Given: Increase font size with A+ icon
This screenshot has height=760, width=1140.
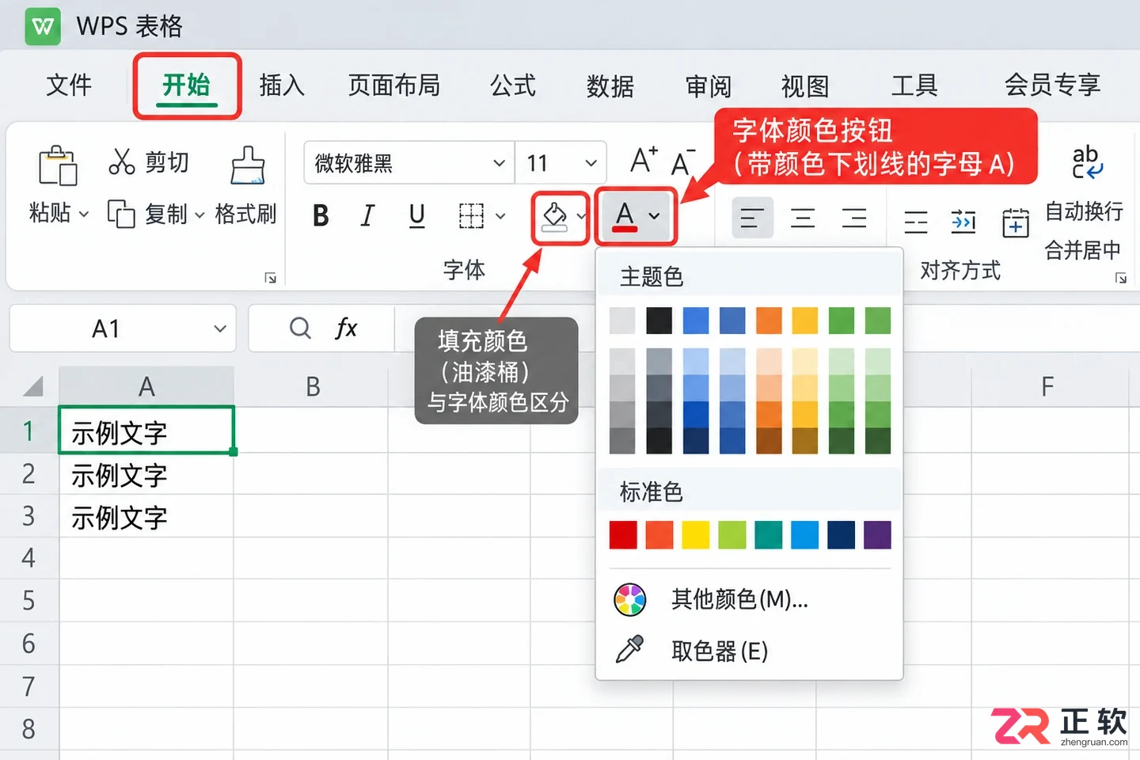Looking at the screenshot, I should (x=644, y=161).
